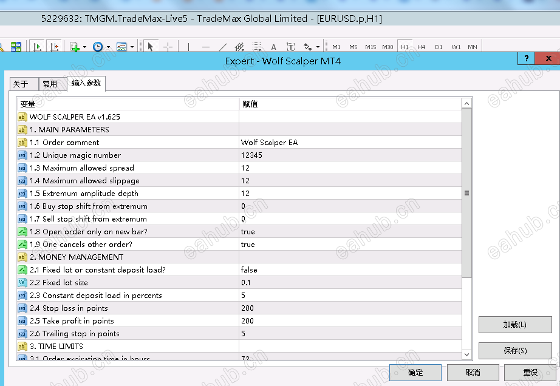Image resolution: width=560 pixels, height=386 pixels.
Task: Toggle Fixed lot or constant deposit load value
Action: point(350,269)
